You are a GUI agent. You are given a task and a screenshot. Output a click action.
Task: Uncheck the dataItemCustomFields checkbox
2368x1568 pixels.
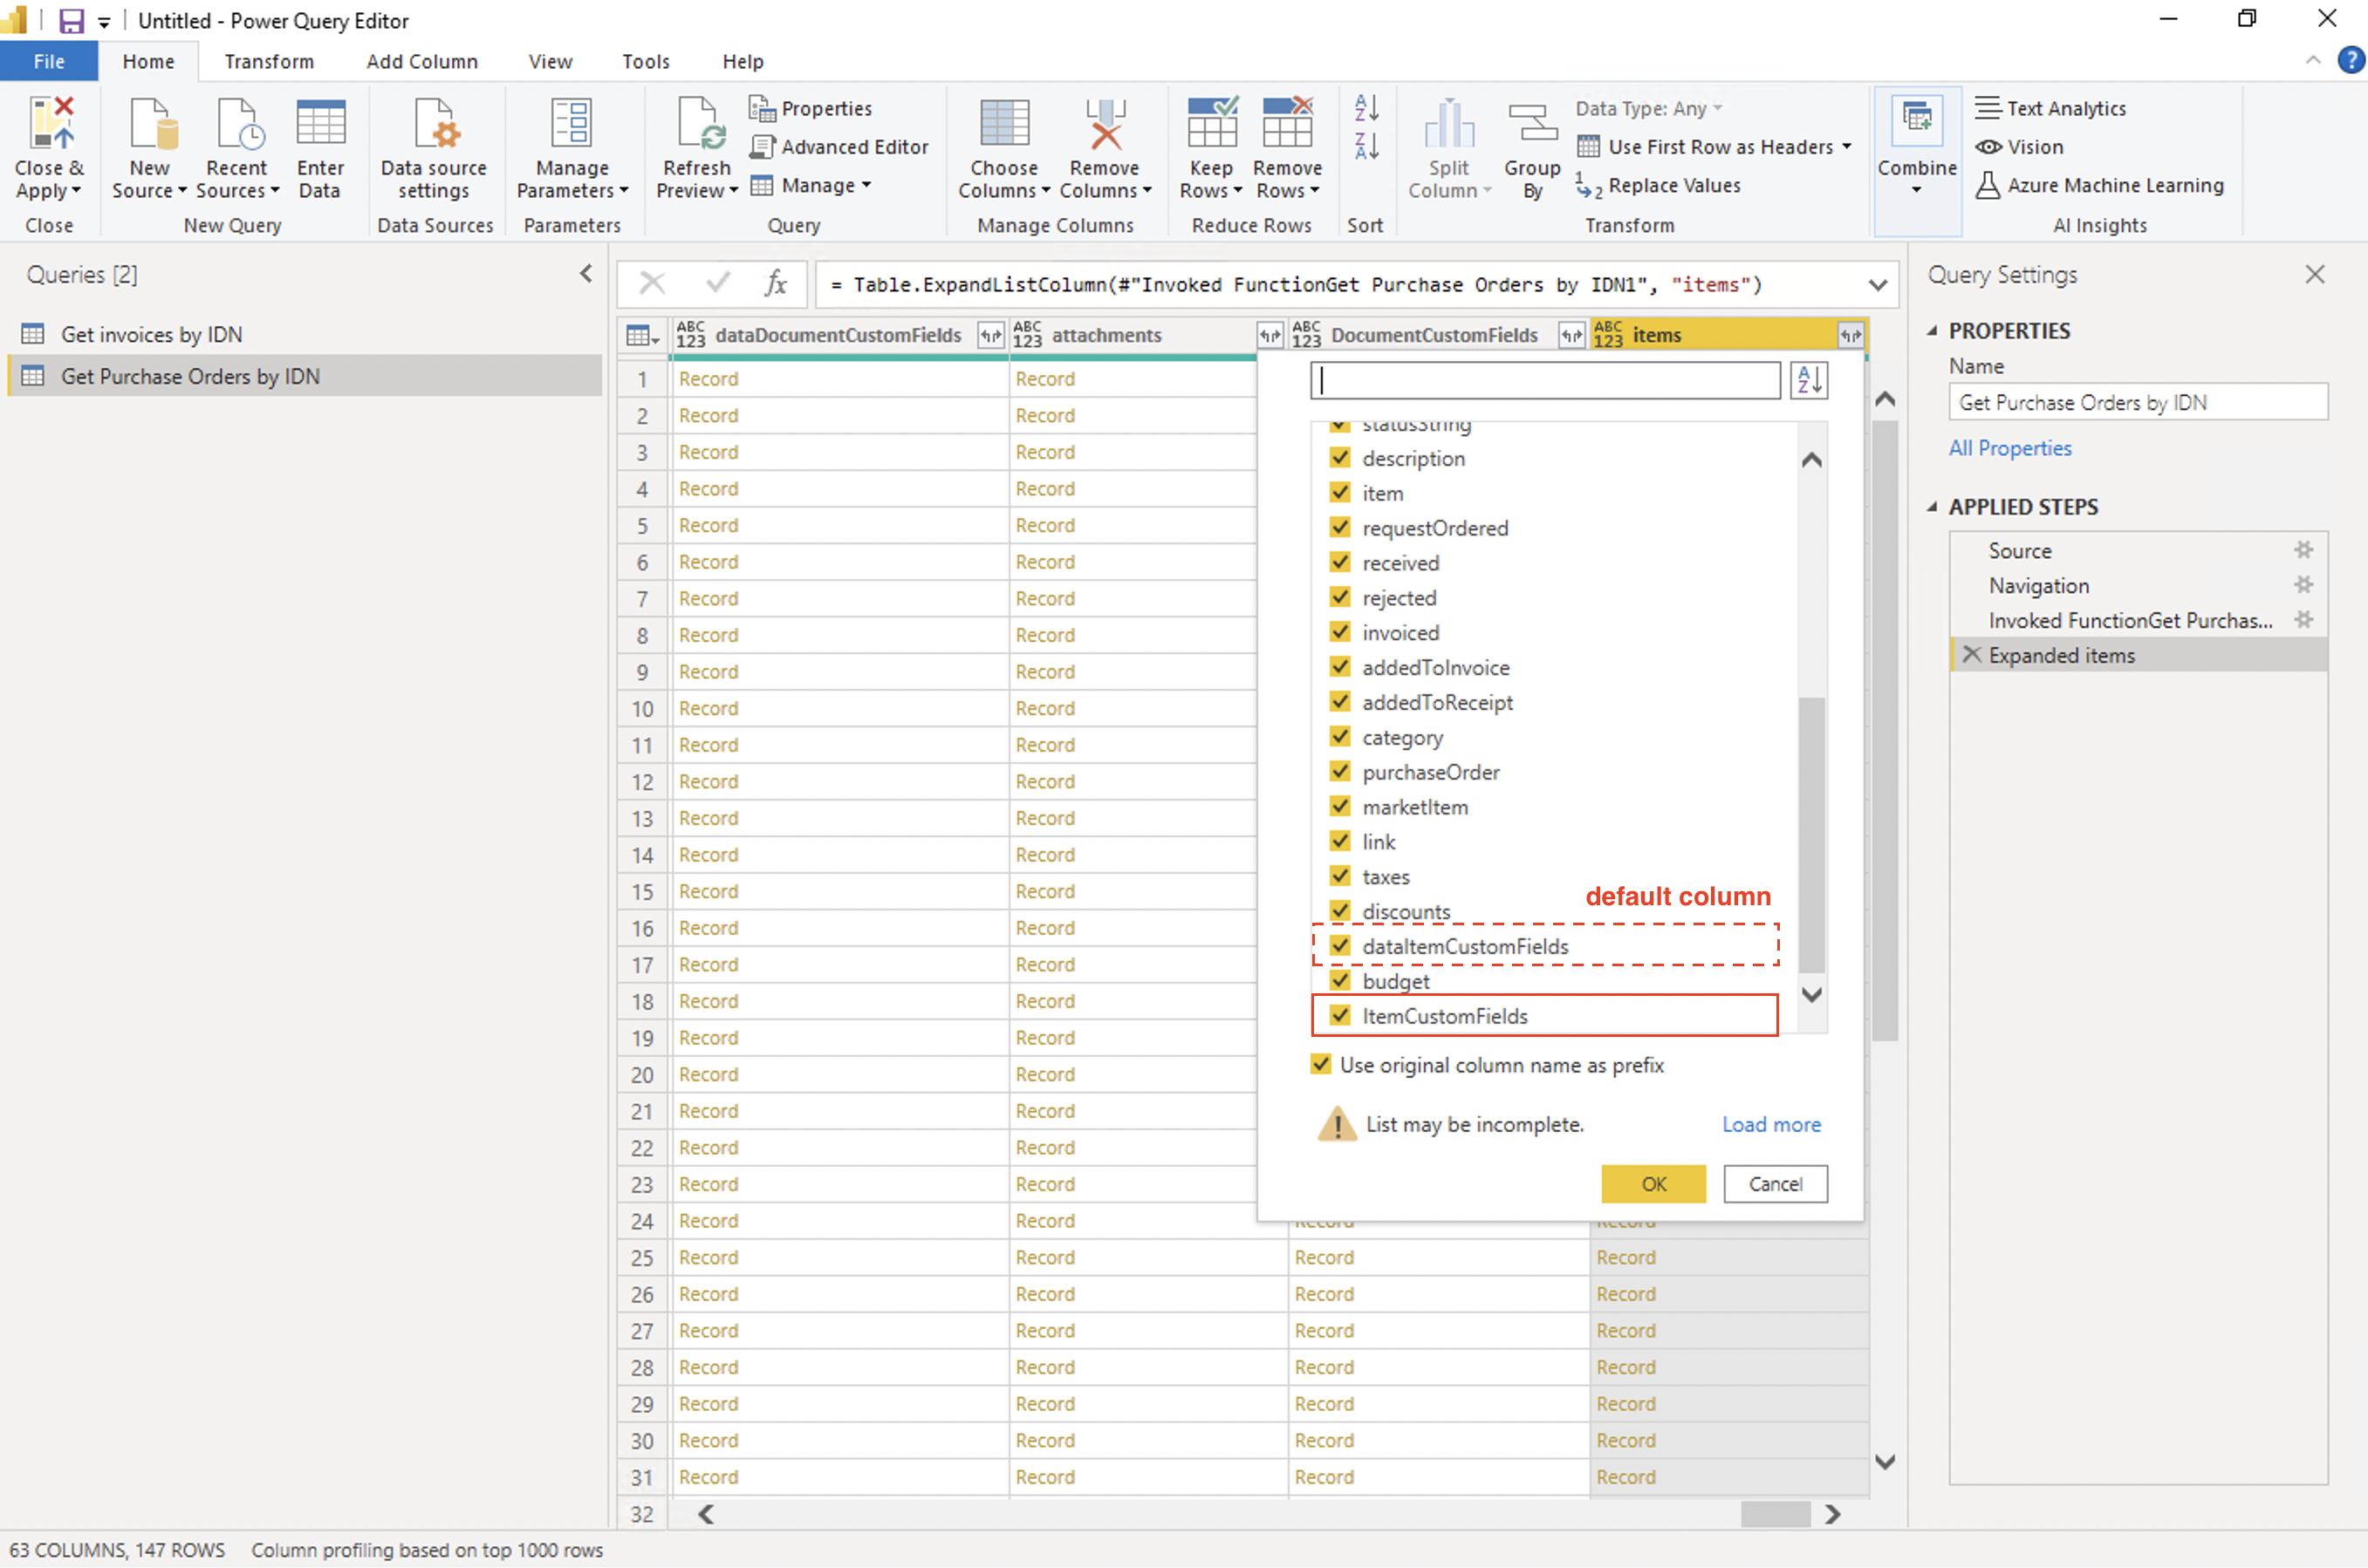(x=1340, y=946)
